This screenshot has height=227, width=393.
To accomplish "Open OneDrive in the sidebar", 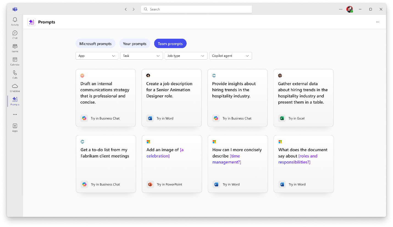I will pos(15,88).
